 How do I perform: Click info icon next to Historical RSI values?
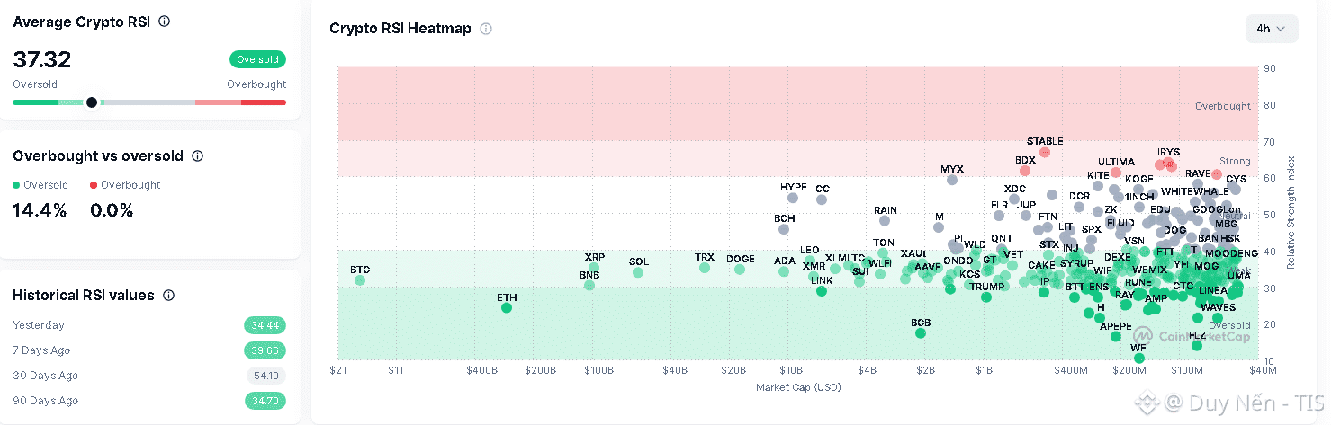coord(168,296)
